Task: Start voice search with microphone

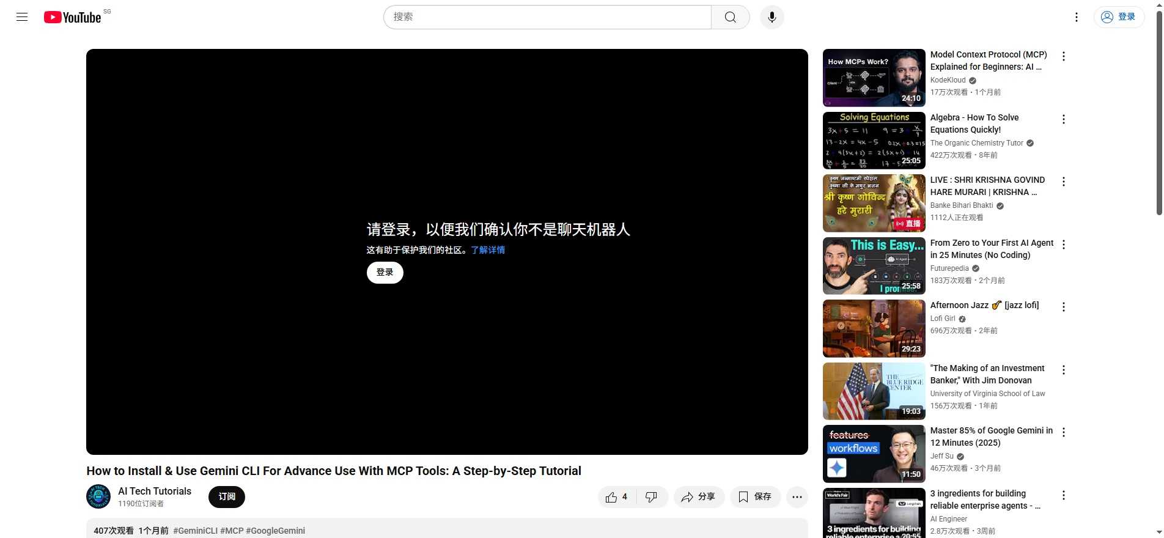Action: pyautogui.click(x=772, y=17)
